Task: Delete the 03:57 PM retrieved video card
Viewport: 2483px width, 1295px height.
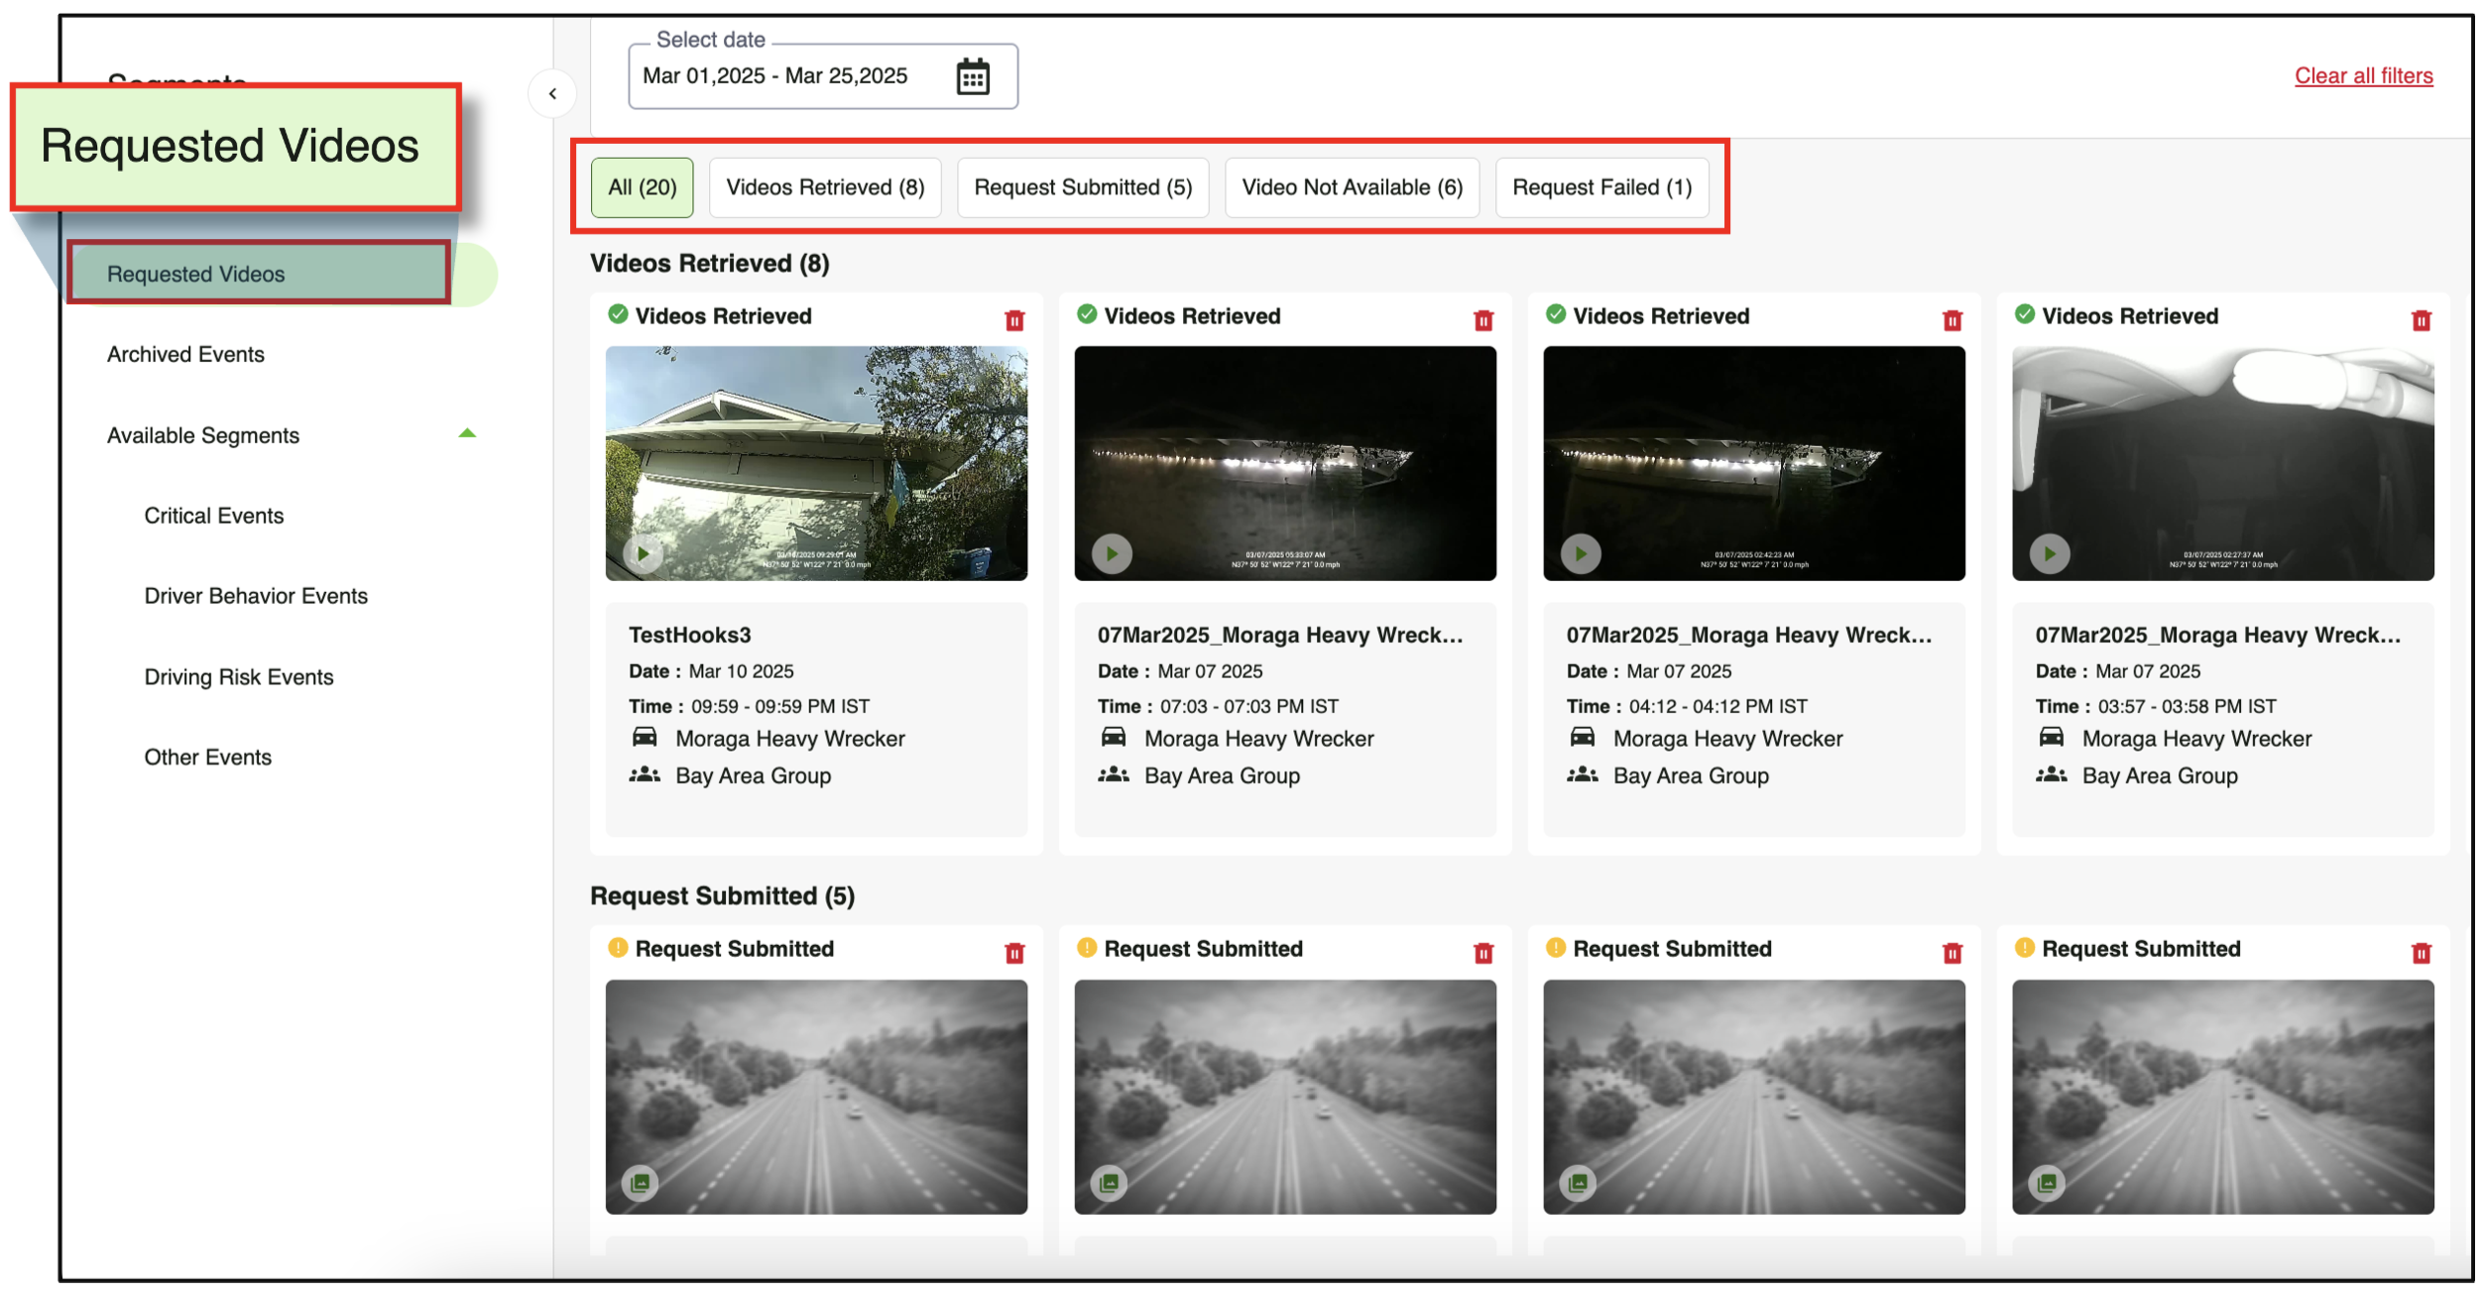Action: pos(2421,320)
